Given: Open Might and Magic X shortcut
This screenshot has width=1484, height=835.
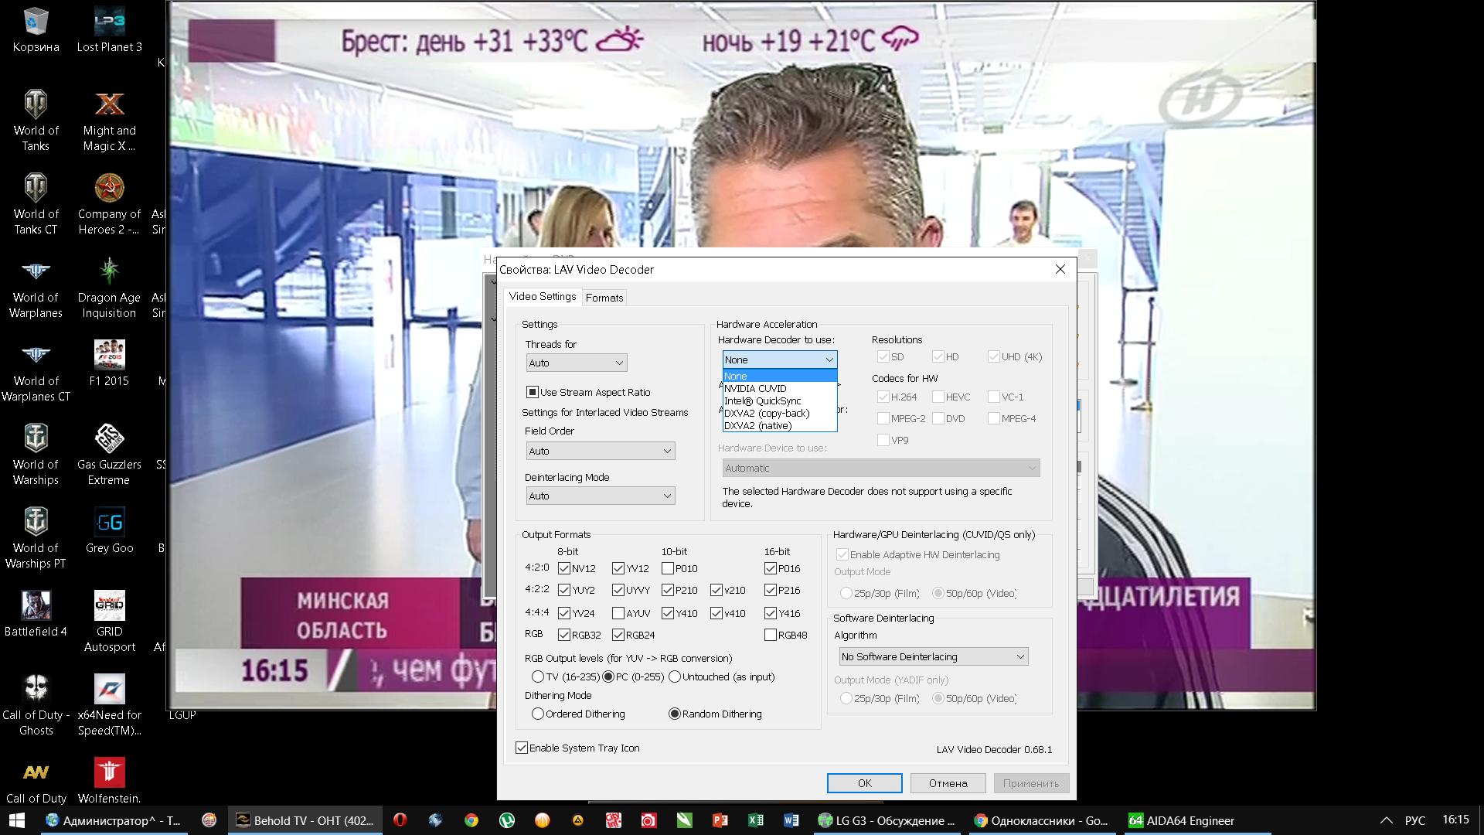Looking at the screenshot, I should click(109, 120).
